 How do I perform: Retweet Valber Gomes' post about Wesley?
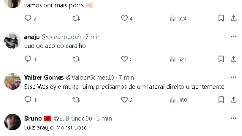click(x=76, y=100)
